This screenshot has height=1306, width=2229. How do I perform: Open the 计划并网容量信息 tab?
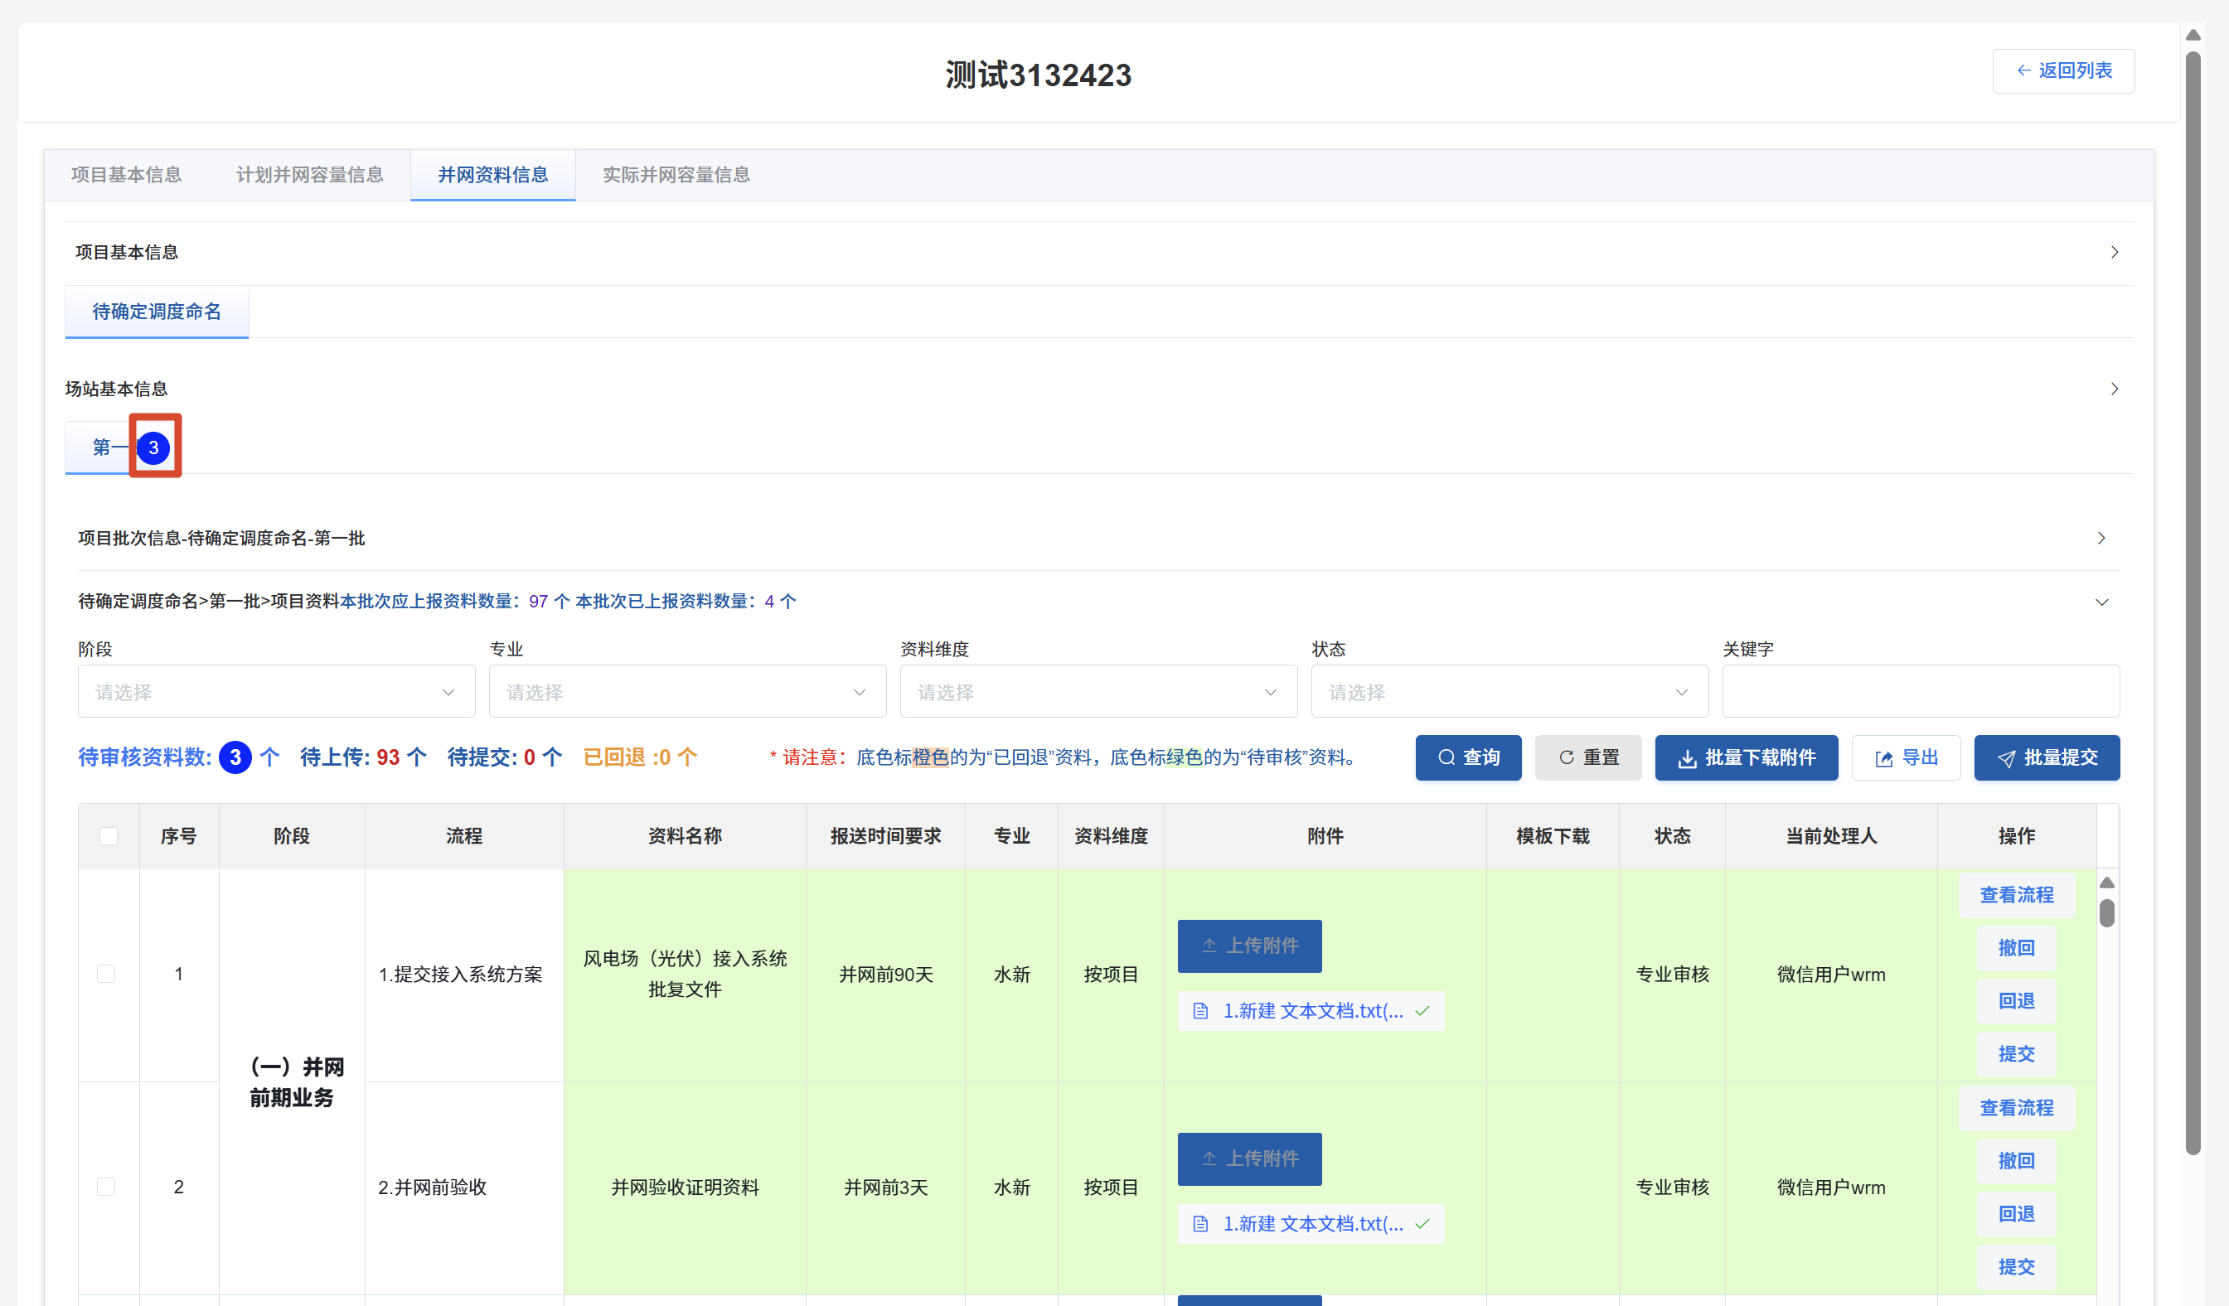(x=308, y=175)
